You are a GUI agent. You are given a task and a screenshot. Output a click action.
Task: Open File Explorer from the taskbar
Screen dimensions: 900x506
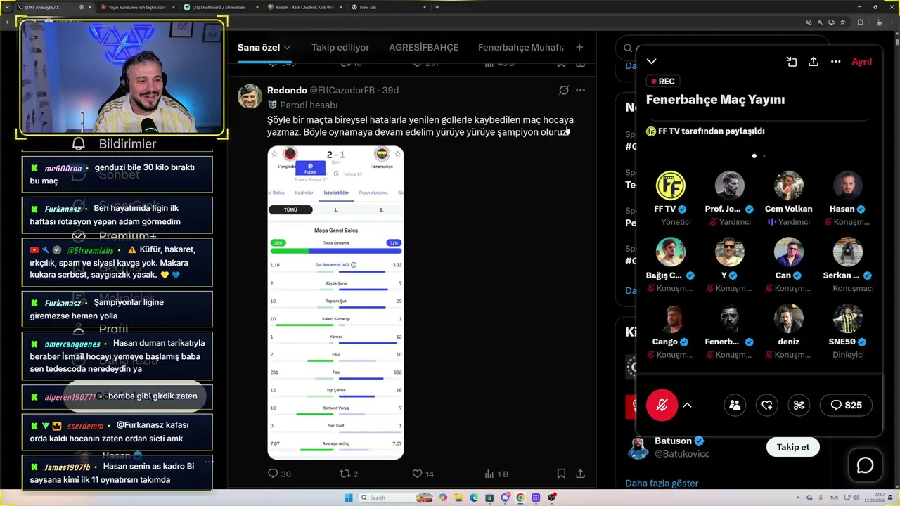[458, 498]
